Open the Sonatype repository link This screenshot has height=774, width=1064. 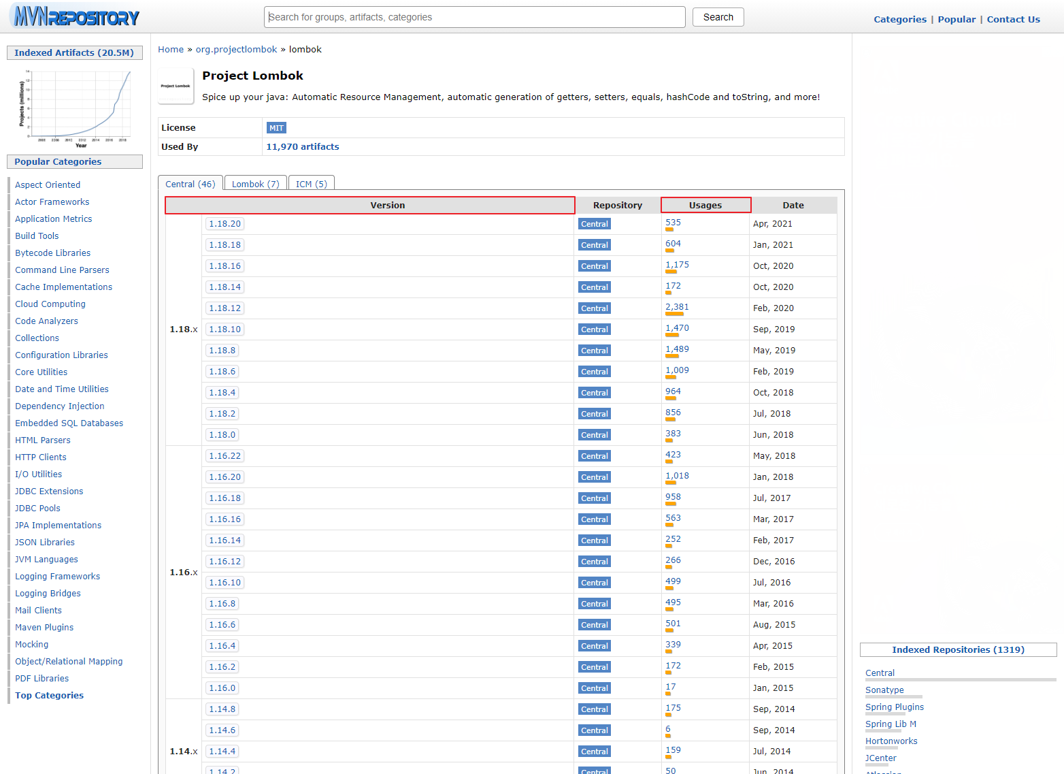884,690
